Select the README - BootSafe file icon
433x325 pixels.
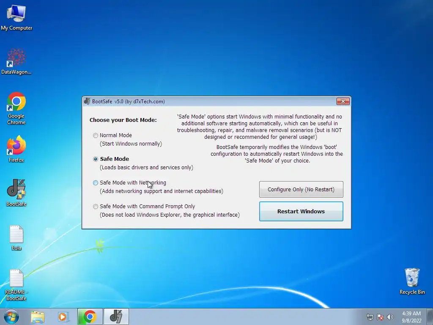coord(16,285)
